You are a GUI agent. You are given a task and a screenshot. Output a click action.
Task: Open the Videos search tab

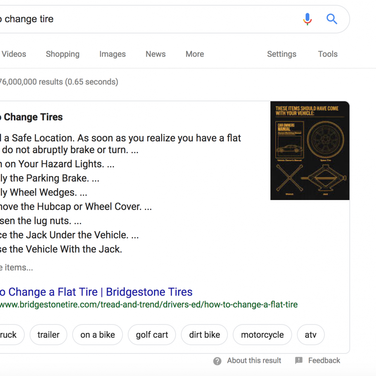coord(14,54)
